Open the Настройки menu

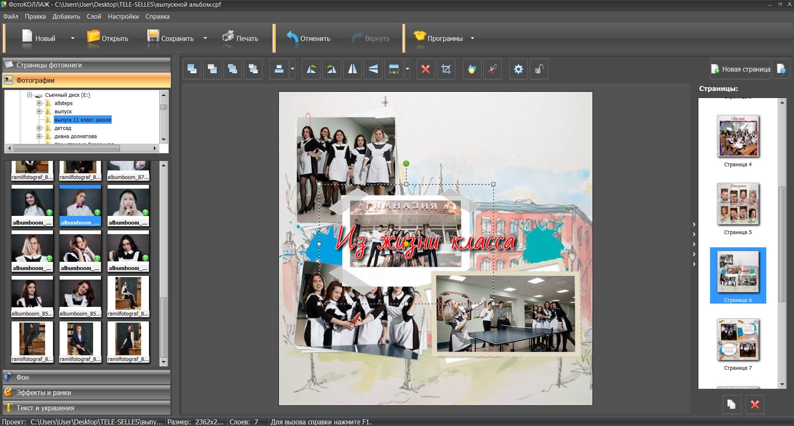(123, 17)
